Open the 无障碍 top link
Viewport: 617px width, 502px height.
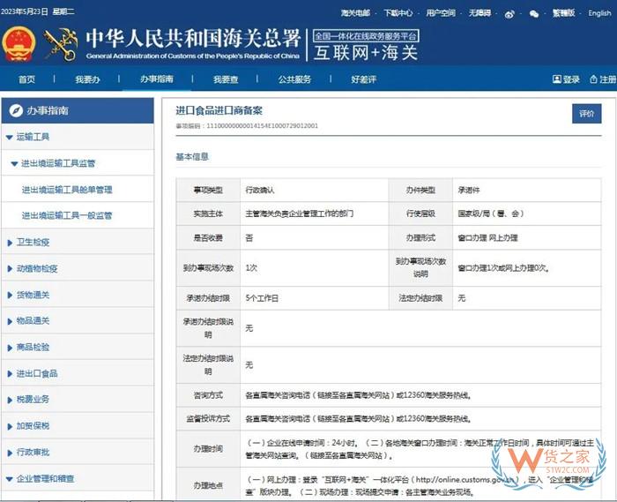coord(479,13)
